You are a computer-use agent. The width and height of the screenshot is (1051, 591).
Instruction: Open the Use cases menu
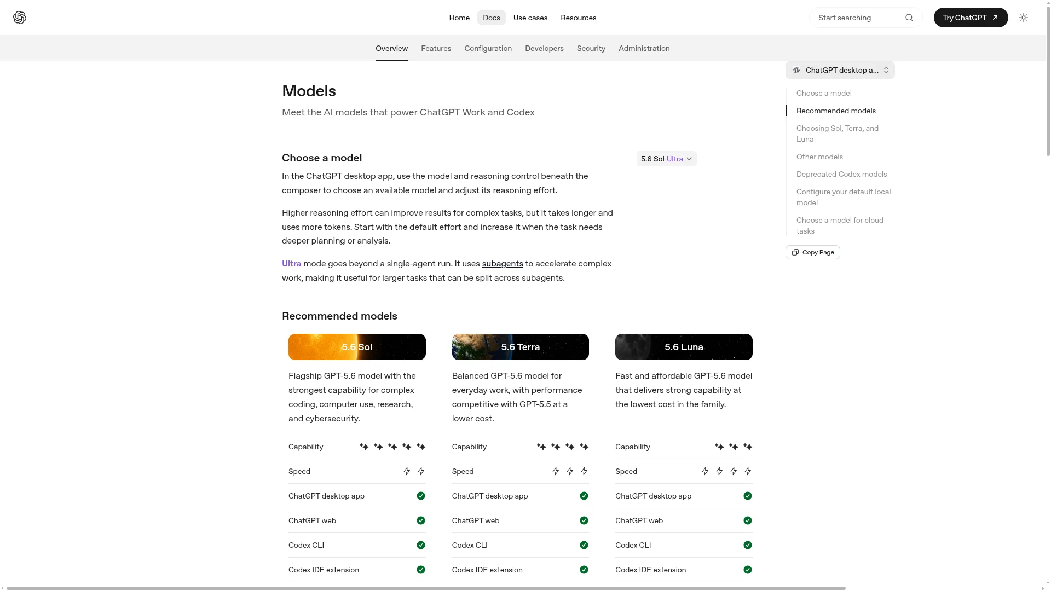tap(530, 18)
